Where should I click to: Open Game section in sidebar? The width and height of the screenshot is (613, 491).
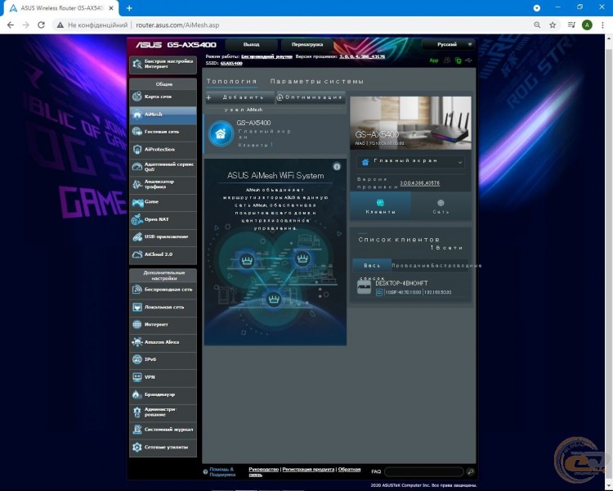point(163,202)
